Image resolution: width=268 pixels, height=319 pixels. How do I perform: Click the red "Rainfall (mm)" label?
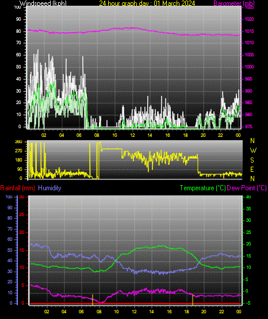tap(17, 188)
